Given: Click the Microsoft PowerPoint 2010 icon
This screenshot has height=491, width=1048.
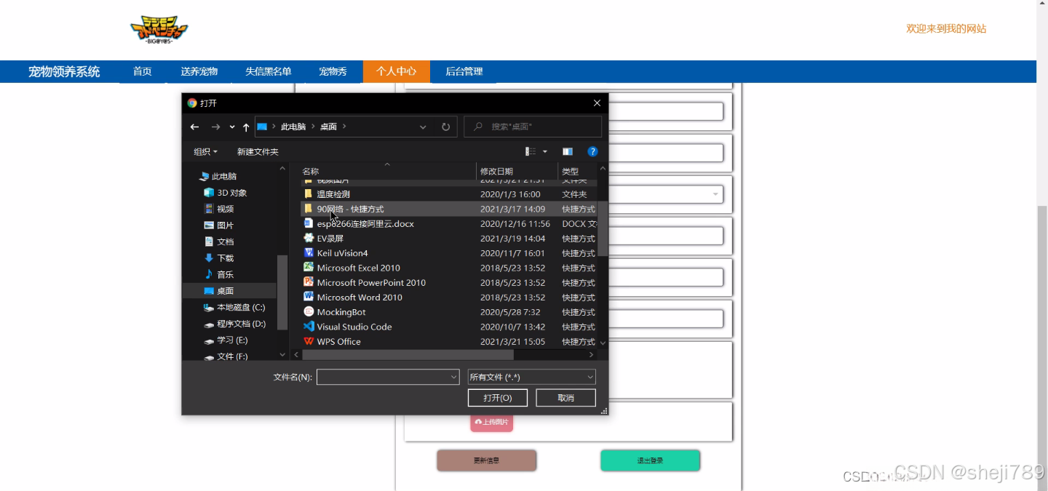Looking at the screenshot, I should [309, 282].
